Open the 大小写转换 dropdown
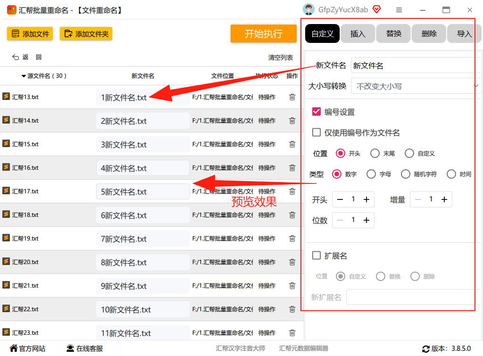This screenshot has height=356, width=483. (415, 86)
